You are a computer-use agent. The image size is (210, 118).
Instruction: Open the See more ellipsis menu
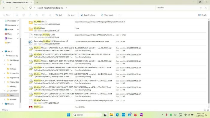pos(119,15)
